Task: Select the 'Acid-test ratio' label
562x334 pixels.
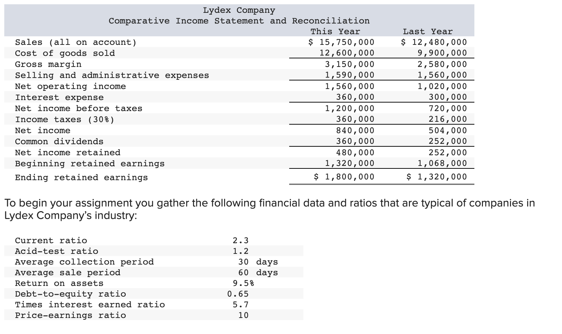Action: pyautogui.click(x=56, y=251)
